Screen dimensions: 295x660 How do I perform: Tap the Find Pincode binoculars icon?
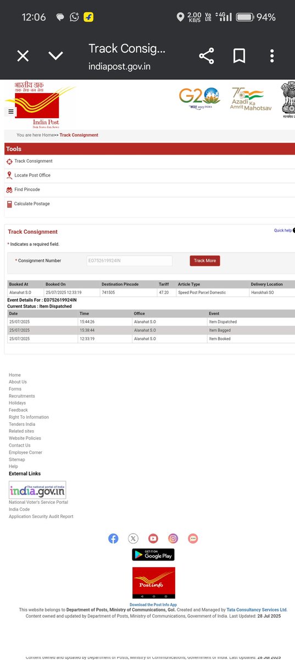pyautogui.click(x=9, y=190)
